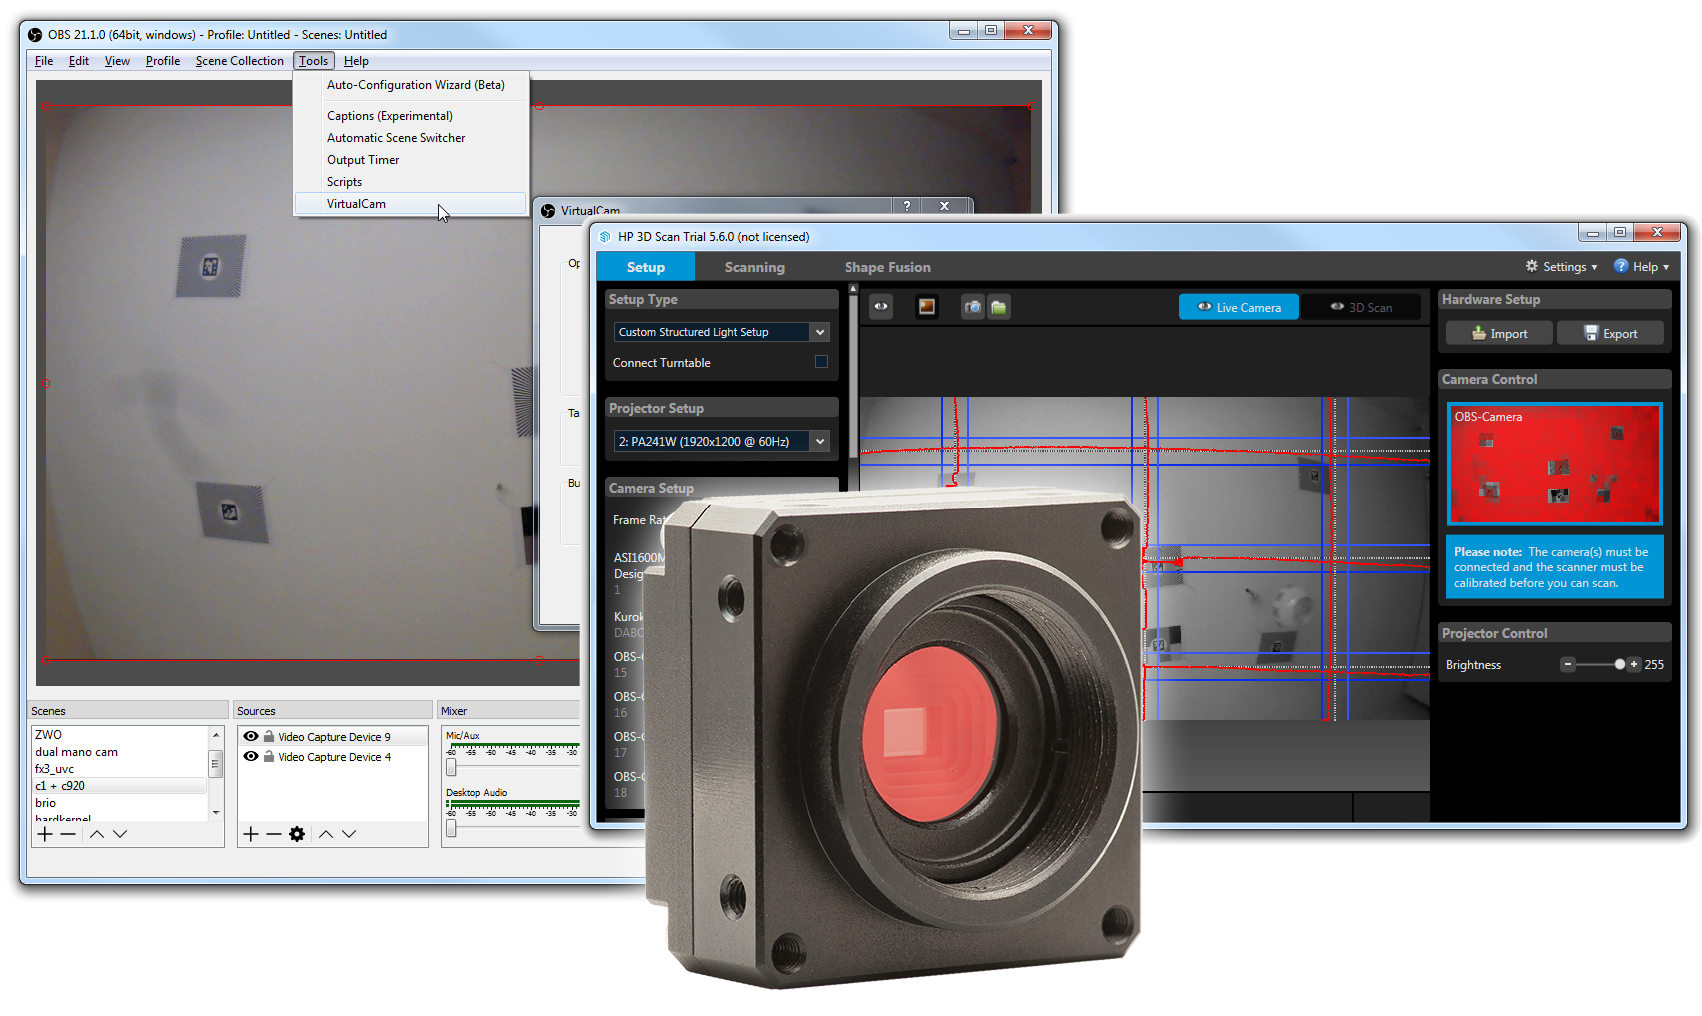The image size is (1702, 1016).
Task: Hide Video Capture Device 4 with its eye icon
Action: 251,756
